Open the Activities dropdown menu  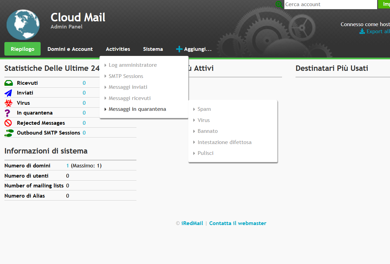point(118,49)
